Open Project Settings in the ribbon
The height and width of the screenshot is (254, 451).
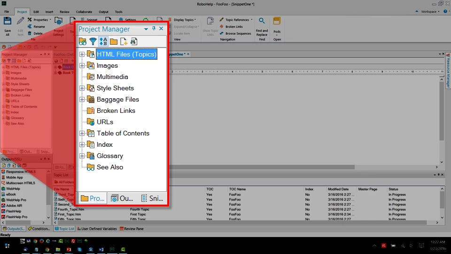[58, 26]
